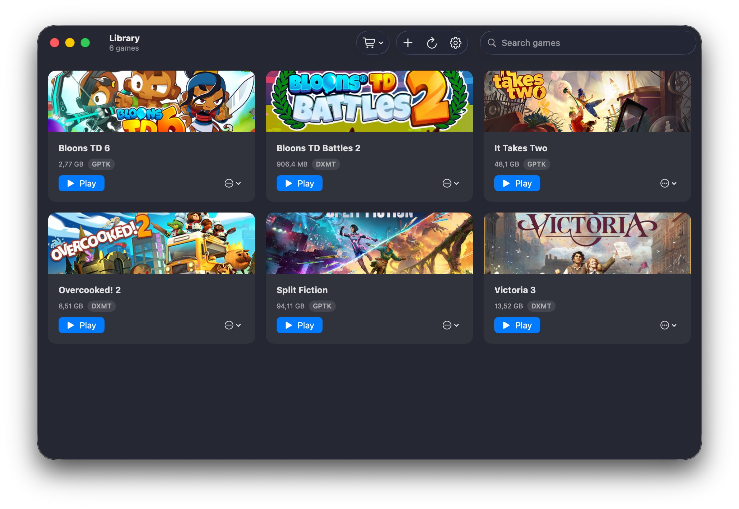Click the Split Fiction title
Screen dimensions: 739x509
(302, 290)
